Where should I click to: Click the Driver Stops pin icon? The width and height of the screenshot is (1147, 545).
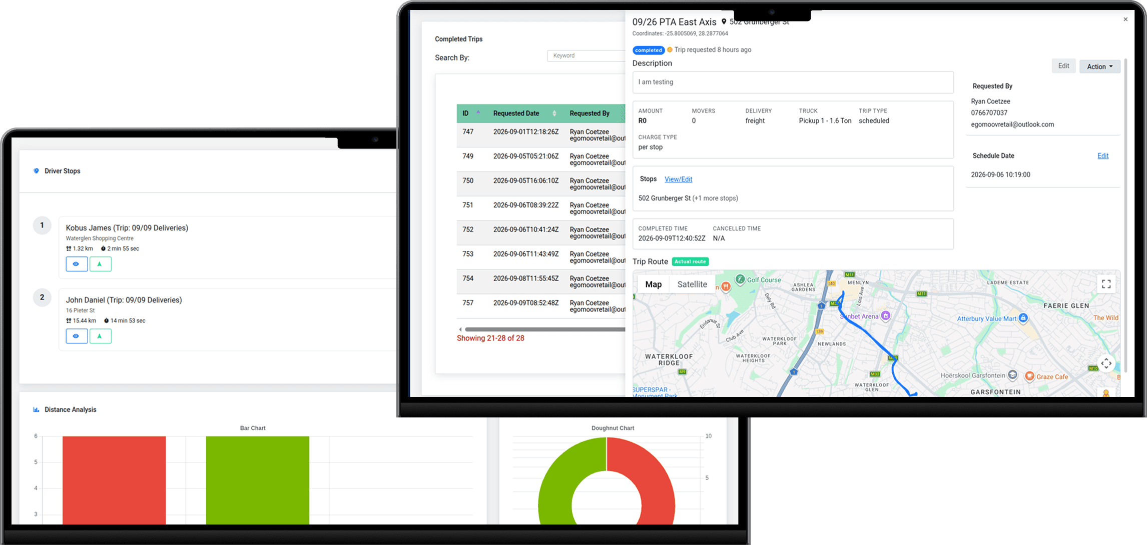tap(36, 171)
